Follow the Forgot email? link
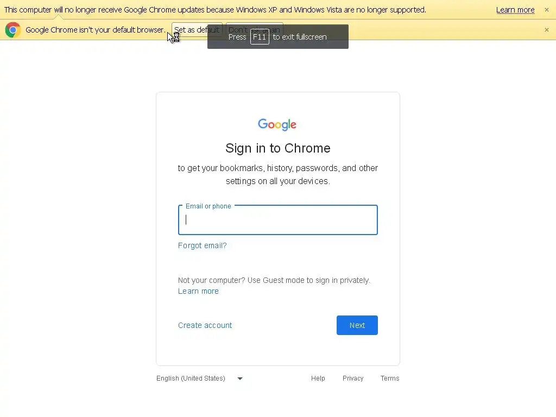This screenshot has height=417, width=556. 202,245
